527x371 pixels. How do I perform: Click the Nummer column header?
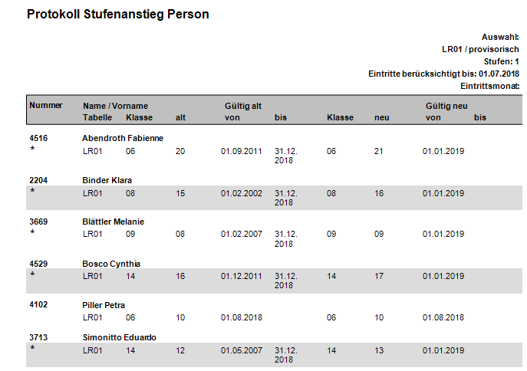46,105
